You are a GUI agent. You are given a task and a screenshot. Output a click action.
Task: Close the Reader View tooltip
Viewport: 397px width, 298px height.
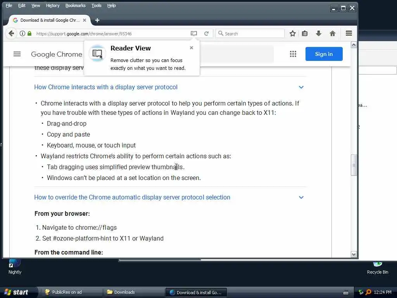click(192, 48)
